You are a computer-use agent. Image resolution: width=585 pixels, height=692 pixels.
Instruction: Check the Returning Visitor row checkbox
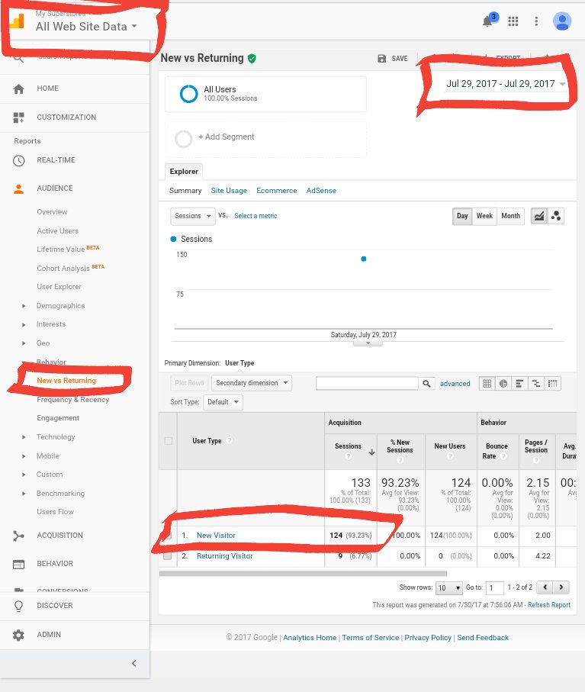click(167, 556)
